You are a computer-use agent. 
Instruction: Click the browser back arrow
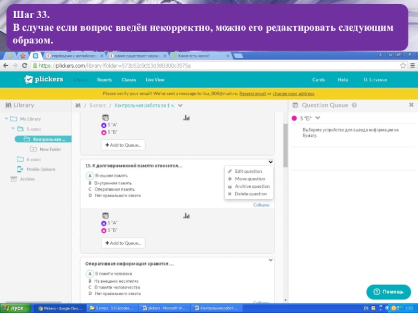[6, 66]
